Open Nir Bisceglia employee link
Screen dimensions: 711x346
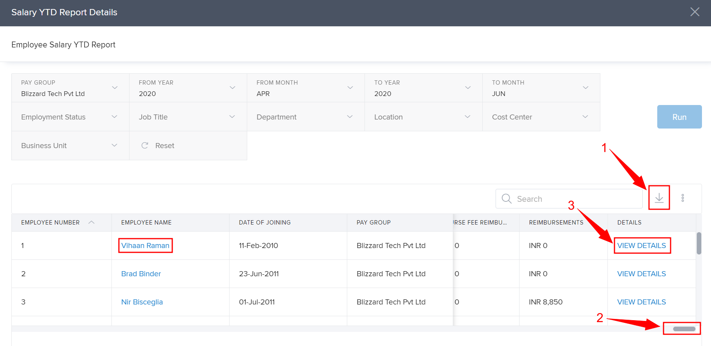coord(142,302)
